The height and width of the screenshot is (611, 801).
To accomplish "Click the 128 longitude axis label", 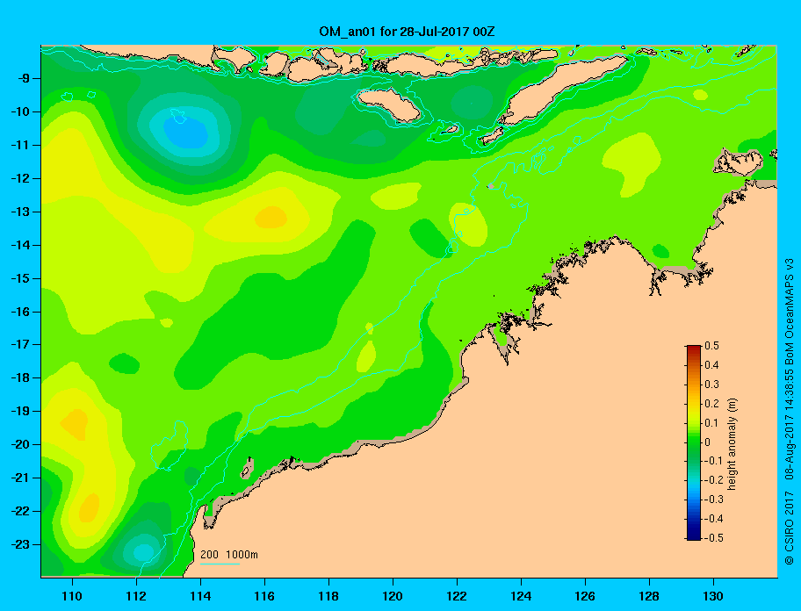I will point(649,596).
